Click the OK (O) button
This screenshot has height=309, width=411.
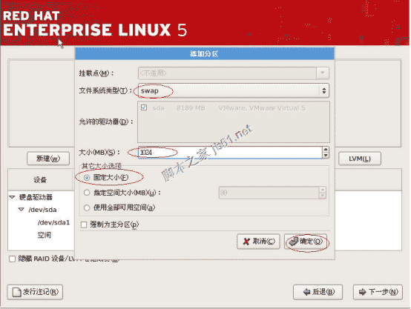pyautogui.click(x=306, y=241)
